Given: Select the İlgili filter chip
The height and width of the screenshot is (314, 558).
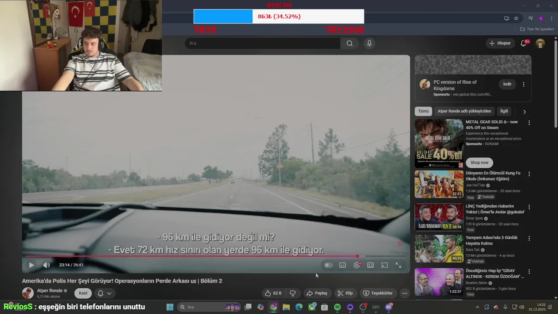Looking at the screenshot, I should tap(504, 111).
